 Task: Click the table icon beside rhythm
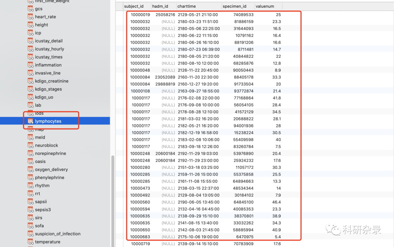point(30,185)
